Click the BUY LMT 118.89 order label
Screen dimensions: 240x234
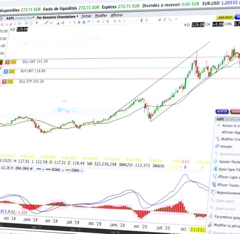pos(33,71)
